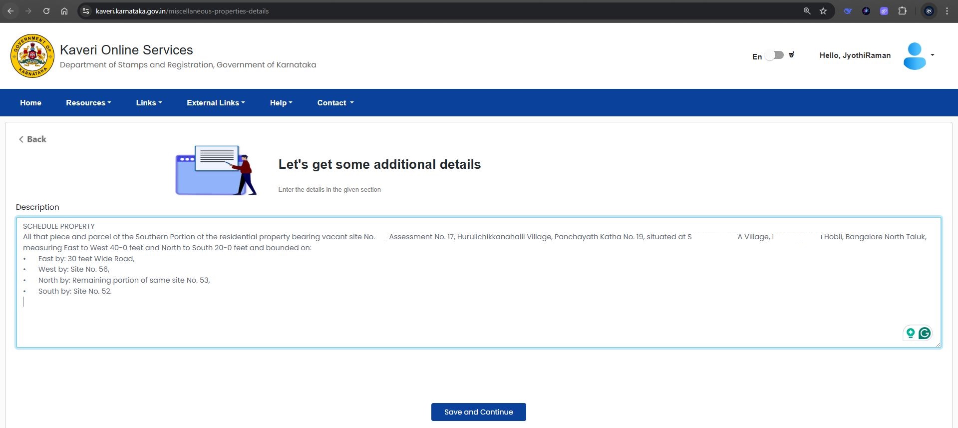Toggle language switch from English to Kannada
This screenshot has height=428, width=958.
pyautogui.click(x=774, y=55)
